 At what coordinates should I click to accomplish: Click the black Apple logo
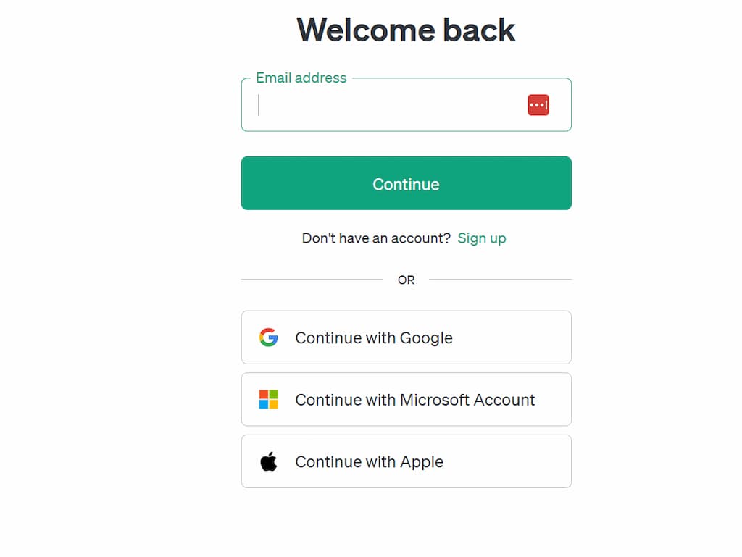(268, 461)
